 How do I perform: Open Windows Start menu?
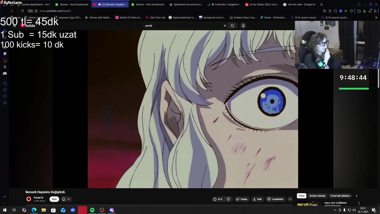click(4, 210)
